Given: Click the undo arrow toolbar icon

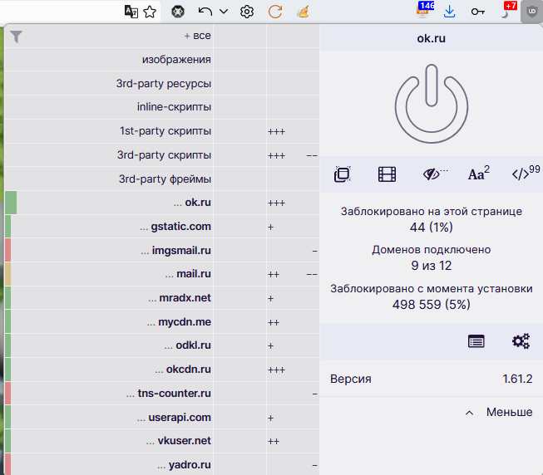Looking at the screenshot, I should [x=205, y=12].
